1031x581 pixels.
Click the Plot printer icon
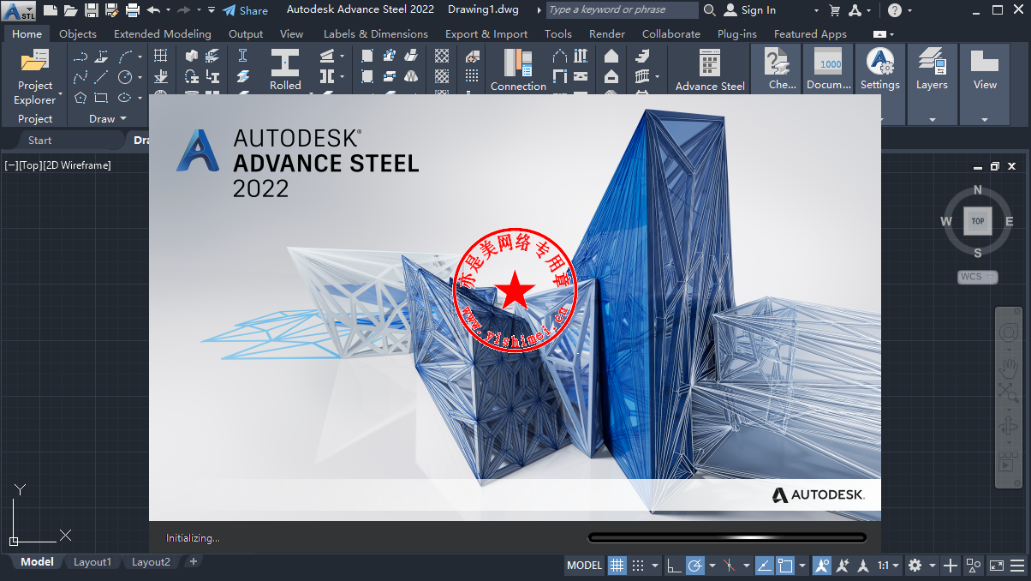click(132, 10)
